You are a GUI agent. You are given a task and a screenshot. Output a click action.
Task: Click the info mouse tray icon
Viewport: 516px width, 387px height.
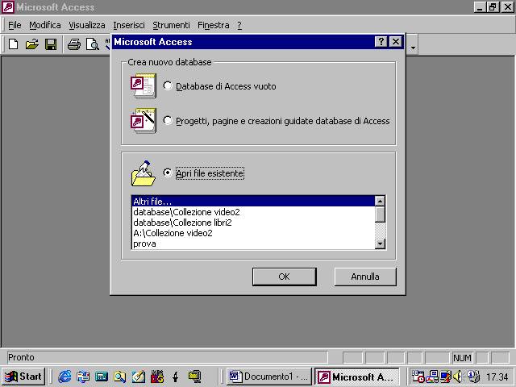(473, 377)
